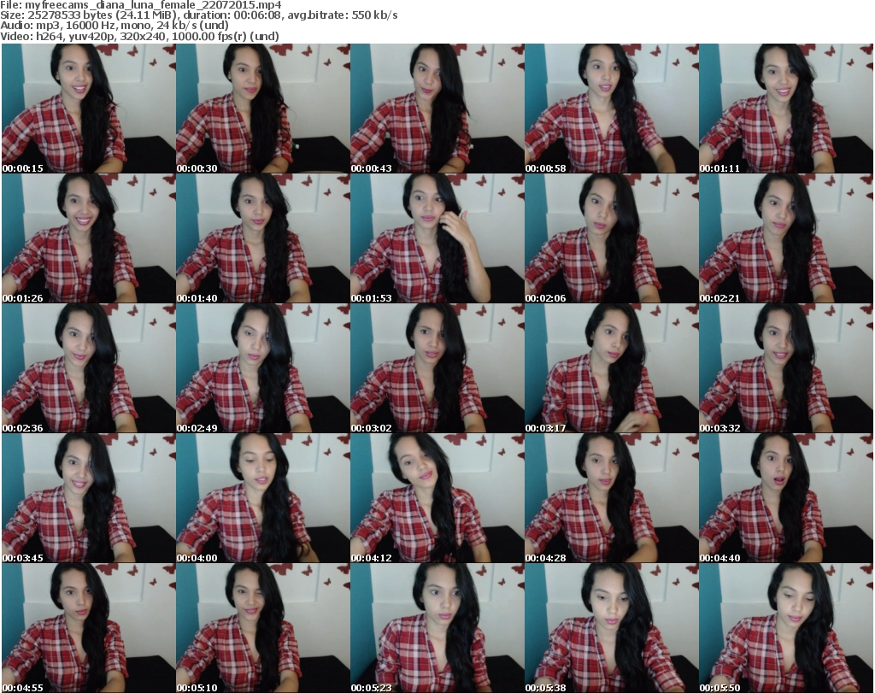Screen dimensions: 875x693
Task: Click the file name line starting 'File:'
Action: tap(141, 5)
